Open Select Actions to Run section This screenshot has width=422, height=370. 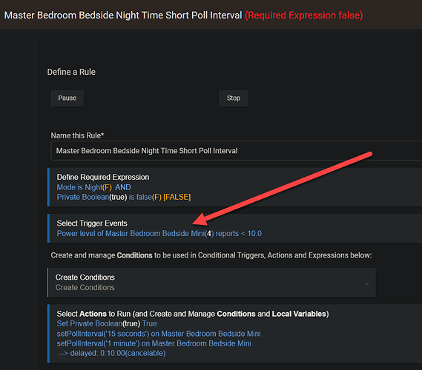[x=193, y=314]
